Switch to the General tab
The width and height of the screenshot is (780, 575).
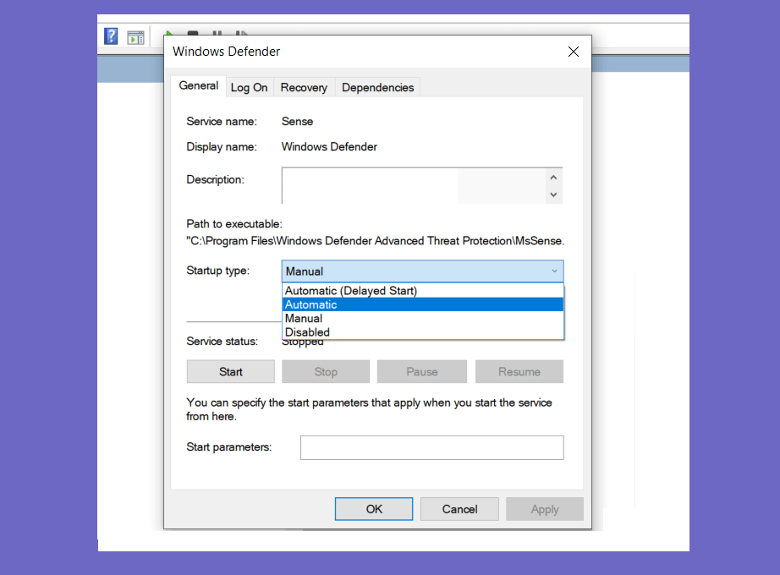[x=199, y=85]
